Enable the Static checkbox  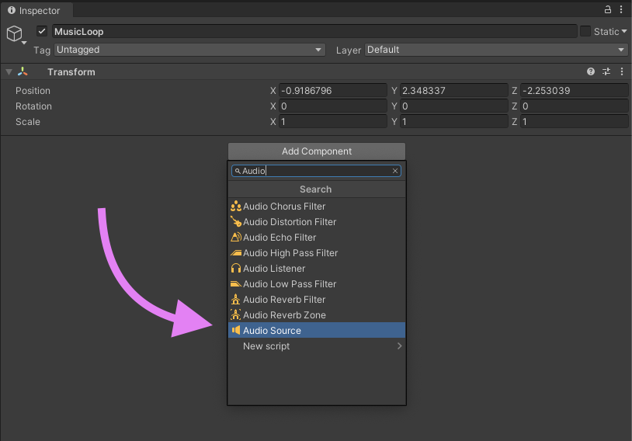[585, 32]
